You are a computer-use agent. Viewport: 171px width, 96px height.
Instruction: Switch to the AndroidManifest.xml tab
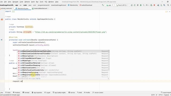[x=41, y=8]
